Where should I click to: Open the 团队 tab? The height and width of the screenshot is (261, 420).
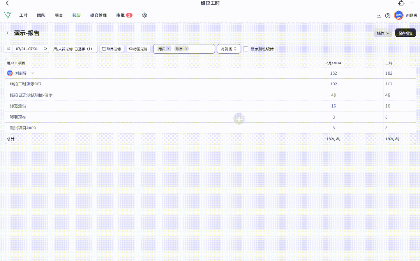click(41, 15)
